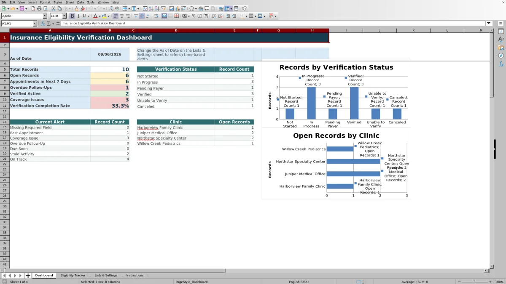Click the Format as Percent icon

click(x=194, y=16)
